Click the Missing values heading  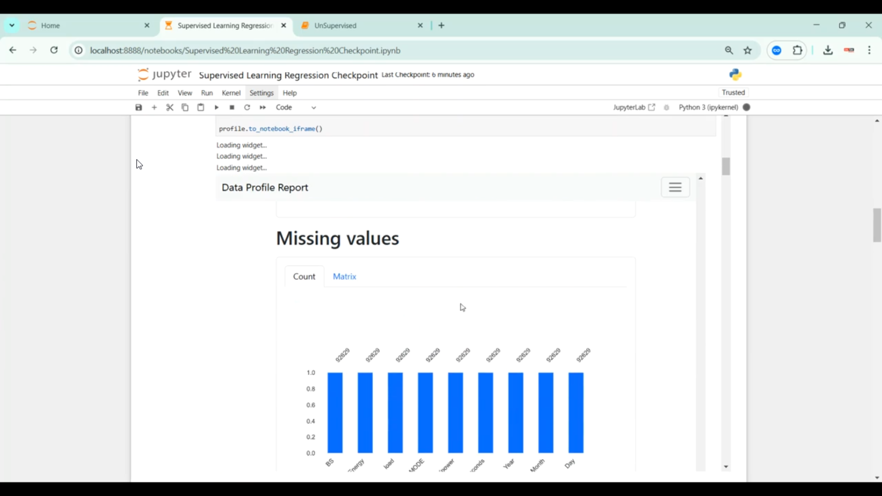(338, 238)
